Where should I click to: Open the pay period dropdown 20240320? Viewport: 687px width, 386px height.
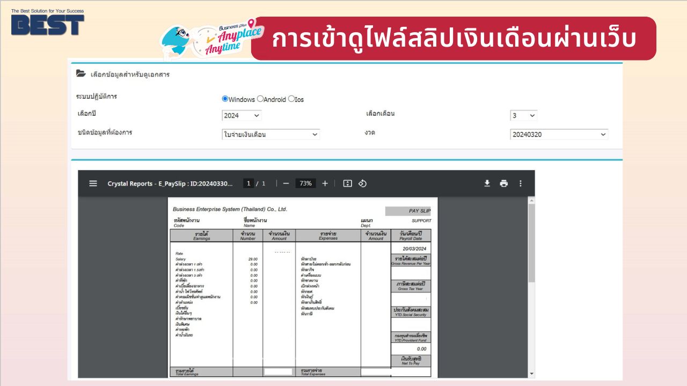pyautogui.click(x=559, y=135)
